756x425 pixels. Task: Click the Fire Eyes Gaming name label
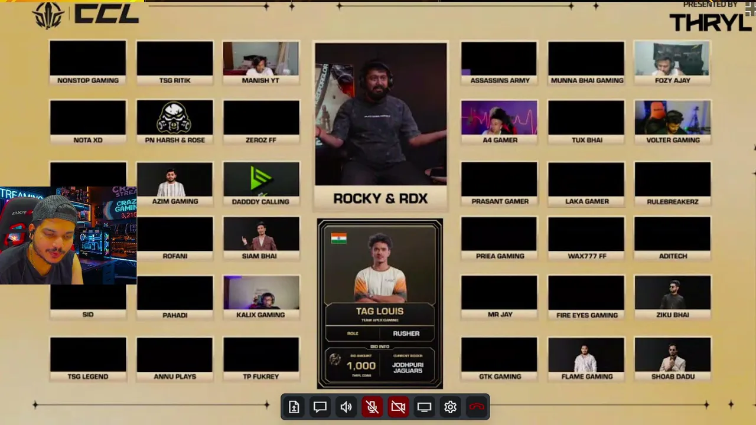tap(586, 315)
